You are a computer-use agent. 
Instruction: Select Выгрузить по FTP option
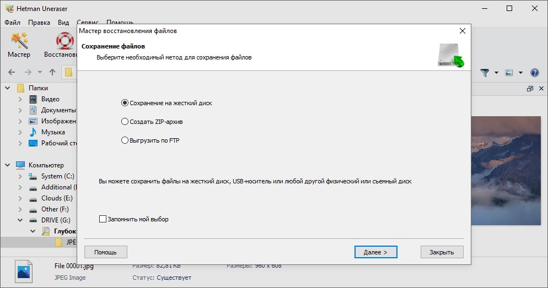click(x=150, y=140)
